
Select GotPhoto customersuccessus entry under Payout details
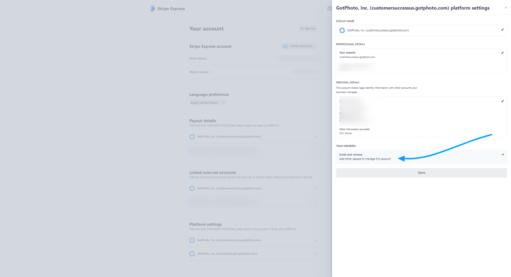click(x=253, y=137)
